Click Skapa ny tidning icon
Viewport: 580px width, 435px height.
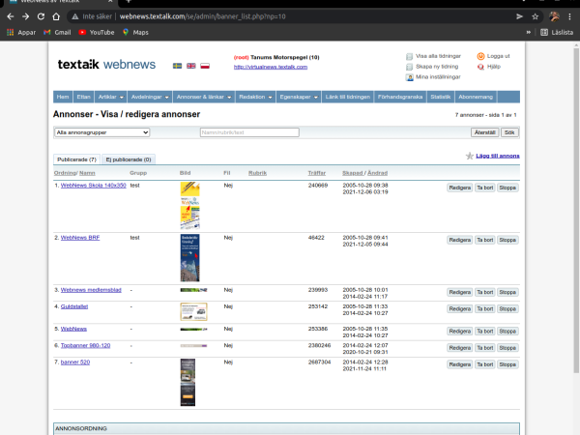pos(409,67)
